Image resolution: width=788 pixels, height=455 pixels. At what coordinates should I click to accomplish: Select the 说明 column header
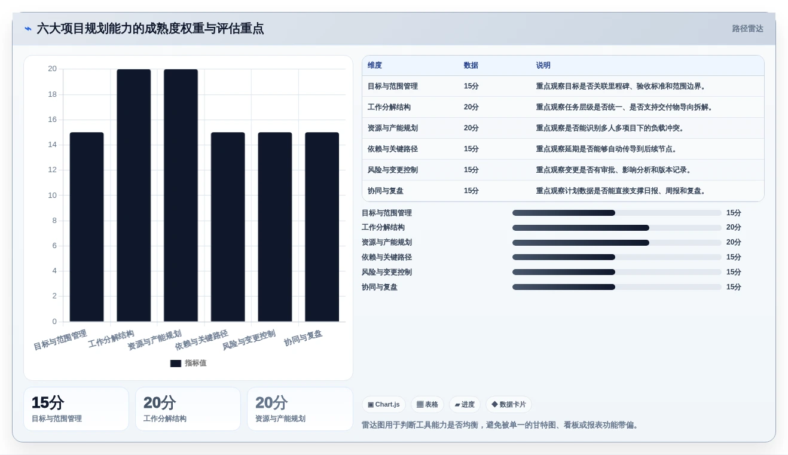coord(543,66)
